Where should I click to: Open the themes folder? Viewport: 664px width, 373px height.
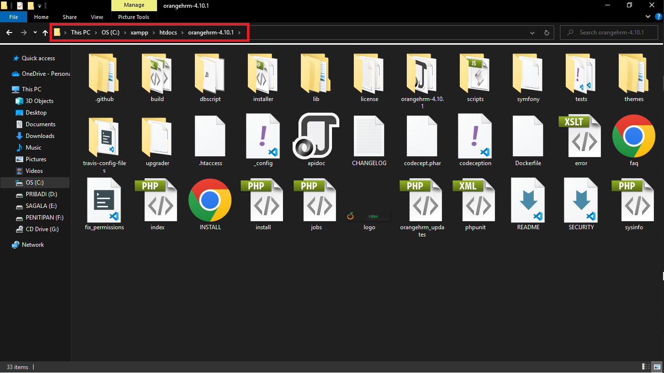(634, 78)
